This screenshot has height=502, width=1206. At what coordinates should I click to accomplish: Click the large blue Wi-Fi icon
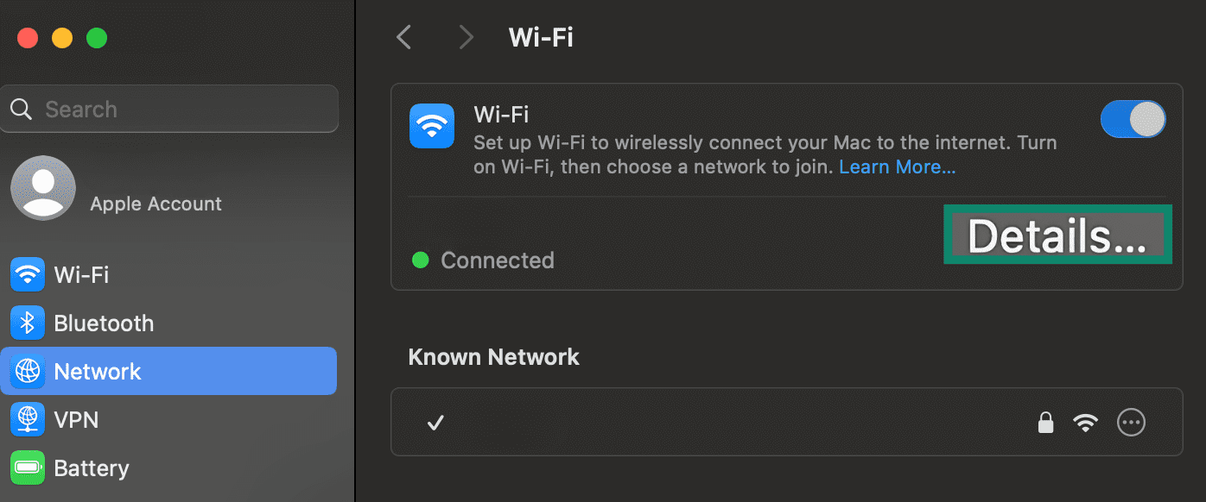[x=432, y=125]
